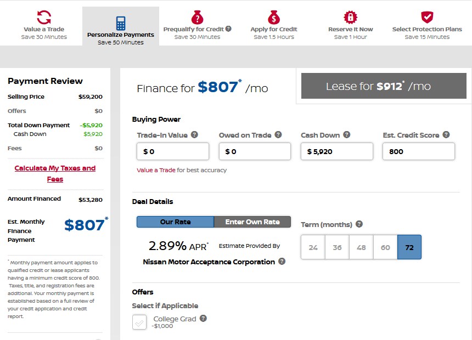Viewport: 472px width, 340px height.
Task: Select the Our Rate option
Action: tap(175, 222)
